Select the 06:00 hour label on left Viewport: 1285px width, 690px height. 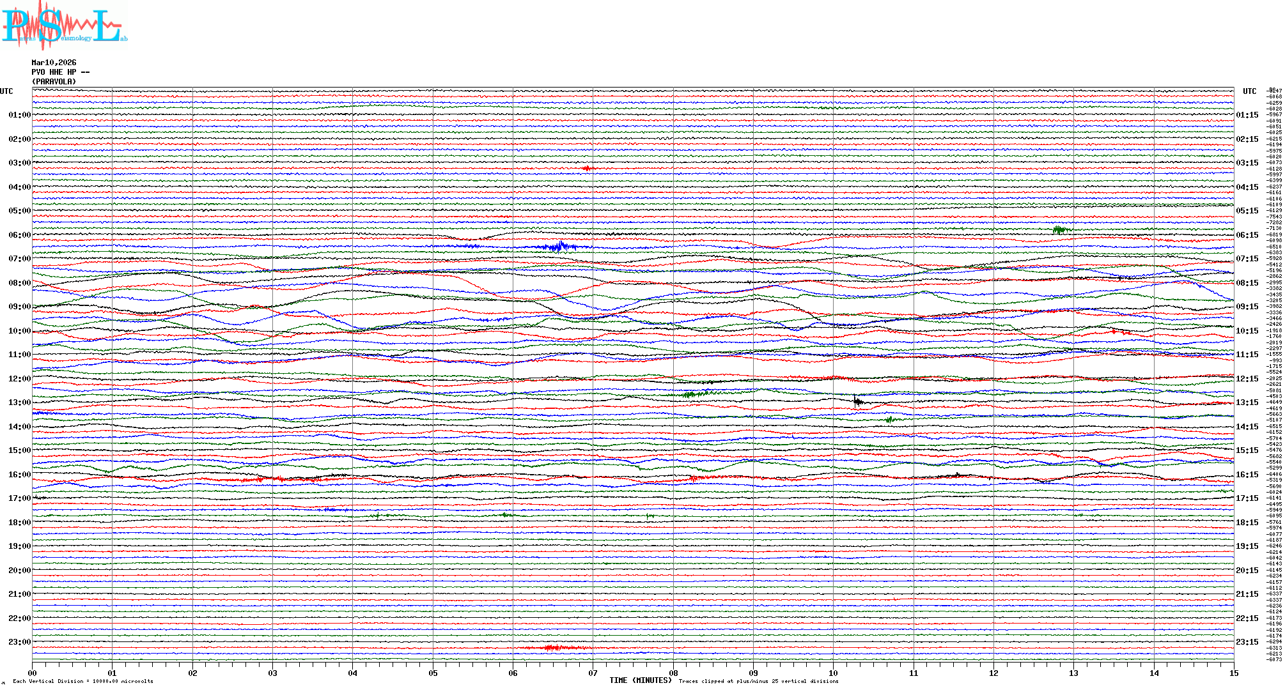tap(19, 235)
